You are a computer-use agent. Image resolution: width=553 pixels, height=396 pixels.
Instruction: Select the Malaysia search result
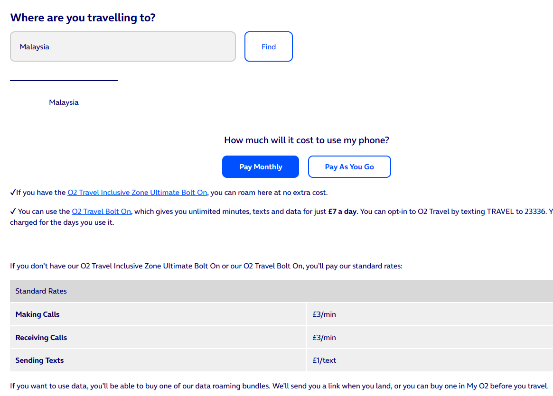point(64,102)
